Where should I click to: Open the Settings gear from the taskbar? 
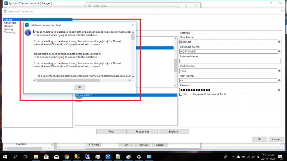point(139,157)
